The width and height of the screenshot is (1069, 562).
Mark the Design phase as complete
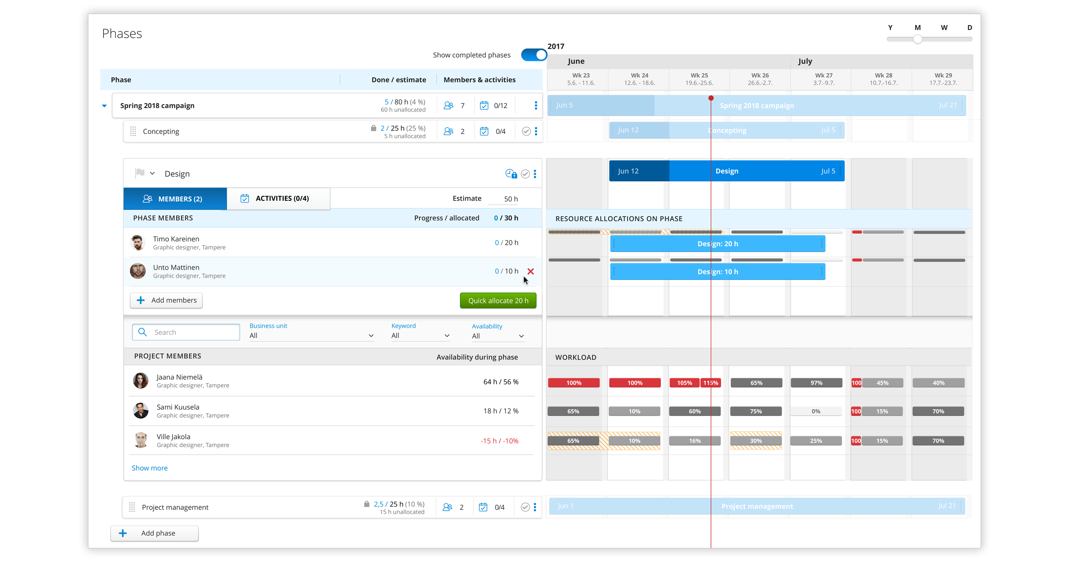525,174
